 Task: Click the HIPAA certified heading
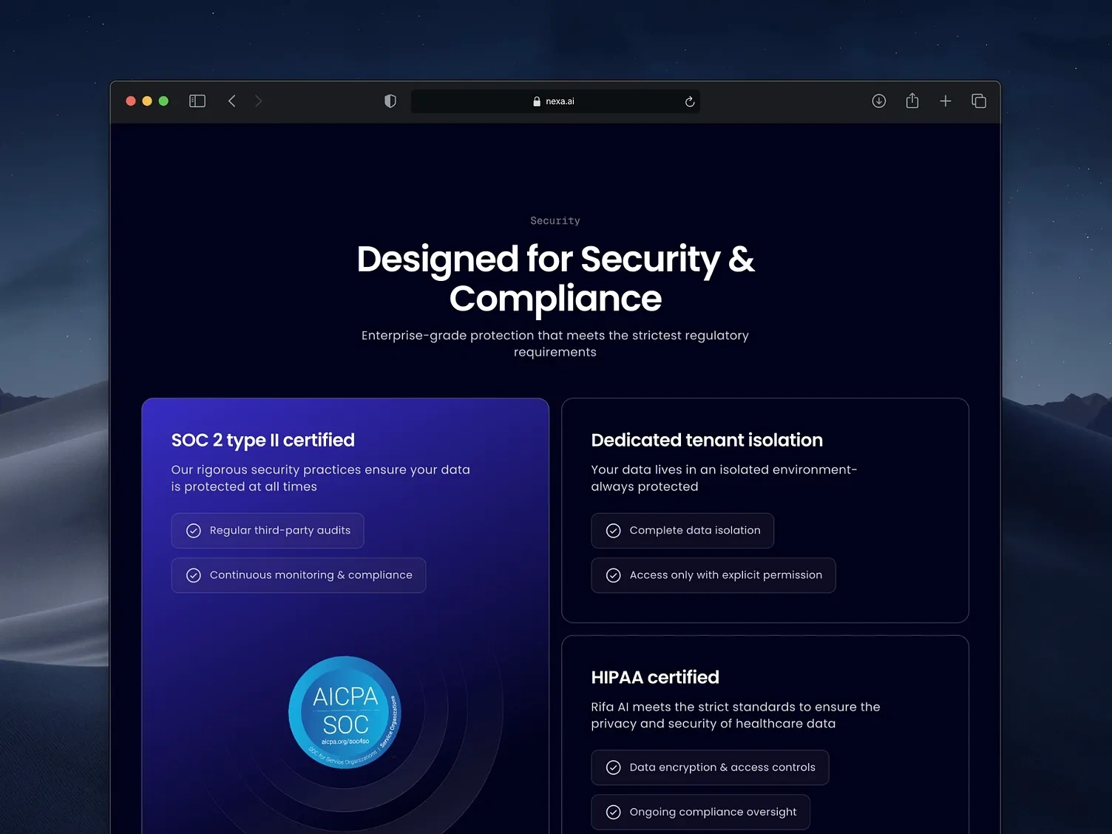click(x=655, y=677)
